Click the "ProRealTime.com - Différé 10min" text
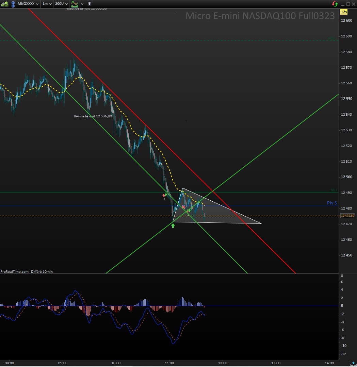357x367 pixels. coord(27,271)
